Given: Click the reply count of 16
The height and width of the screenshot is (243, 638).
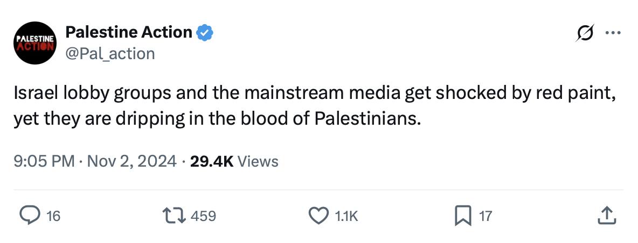Looking at the screenshot, I should [x=53, y=216].
